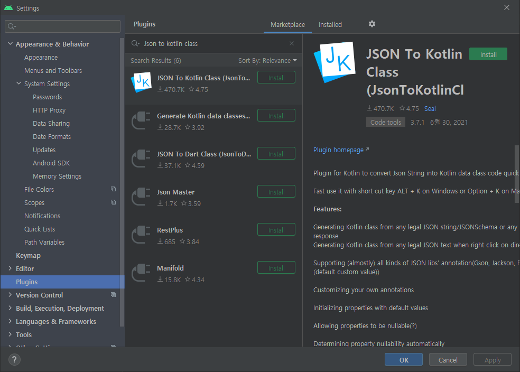Screen dimensions: 520x372
Task: Install JSON To Kotlin Class from list
Action: (x=276, y=78)
